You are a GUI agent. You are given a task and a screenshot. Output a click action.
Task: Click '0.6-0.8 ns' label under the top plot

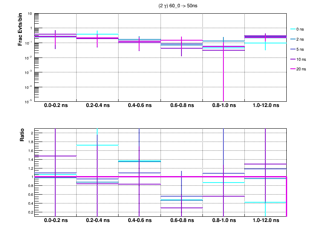(x=181, y=106)
